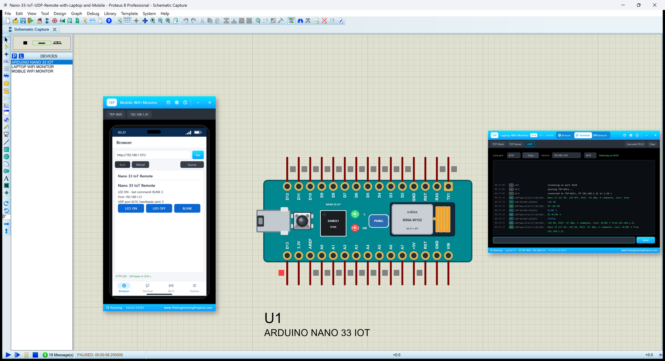Image resolution: width=665 pixels, height=361 pixels.
Task: Open Library manager L button
Action: (21, 56)
